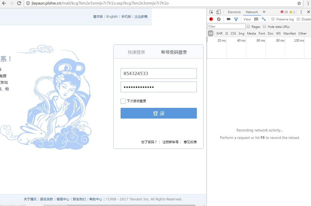
Task: Filter requests by Img
Action: coord(241,34)
